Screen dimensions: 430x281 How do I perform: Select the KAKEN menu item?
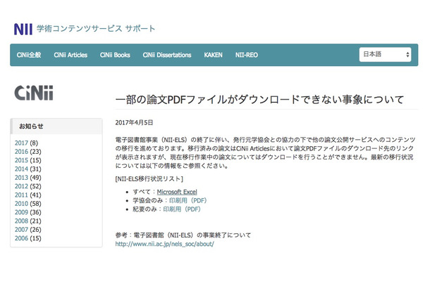coord(213,55)
